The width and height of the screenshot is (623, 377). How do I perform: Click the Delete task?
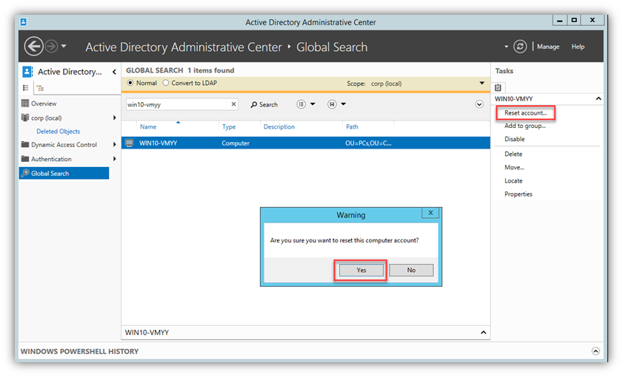click(x=513, y=154)
